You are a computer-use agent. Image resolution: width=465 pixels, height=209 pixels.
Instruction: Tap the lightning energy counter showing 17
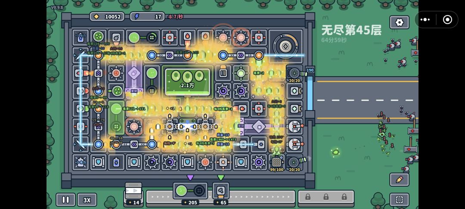147,17
